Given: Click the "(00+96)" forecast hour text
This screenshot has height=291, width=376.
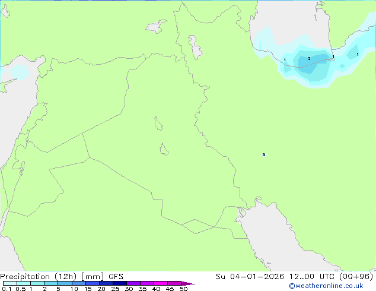Looking at the screenshot, I should [356, 277].
